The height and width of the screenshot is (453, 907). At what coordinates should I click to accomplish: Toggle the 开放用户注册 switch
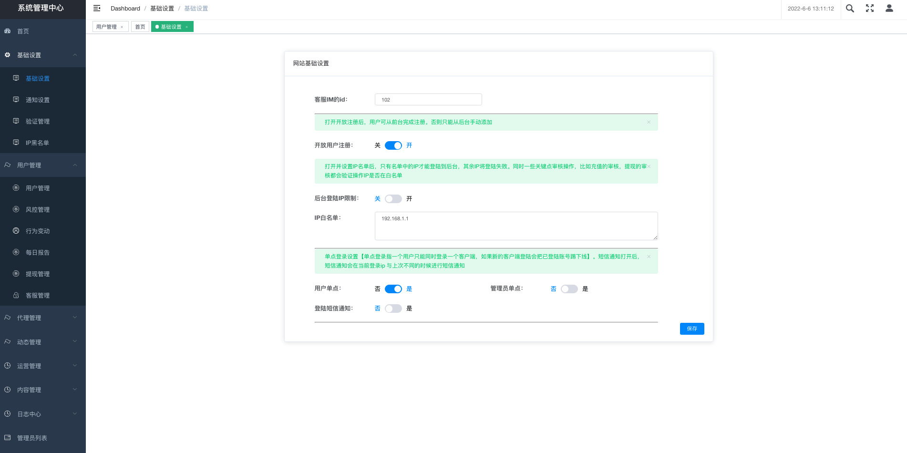click(x=393, y=145)
